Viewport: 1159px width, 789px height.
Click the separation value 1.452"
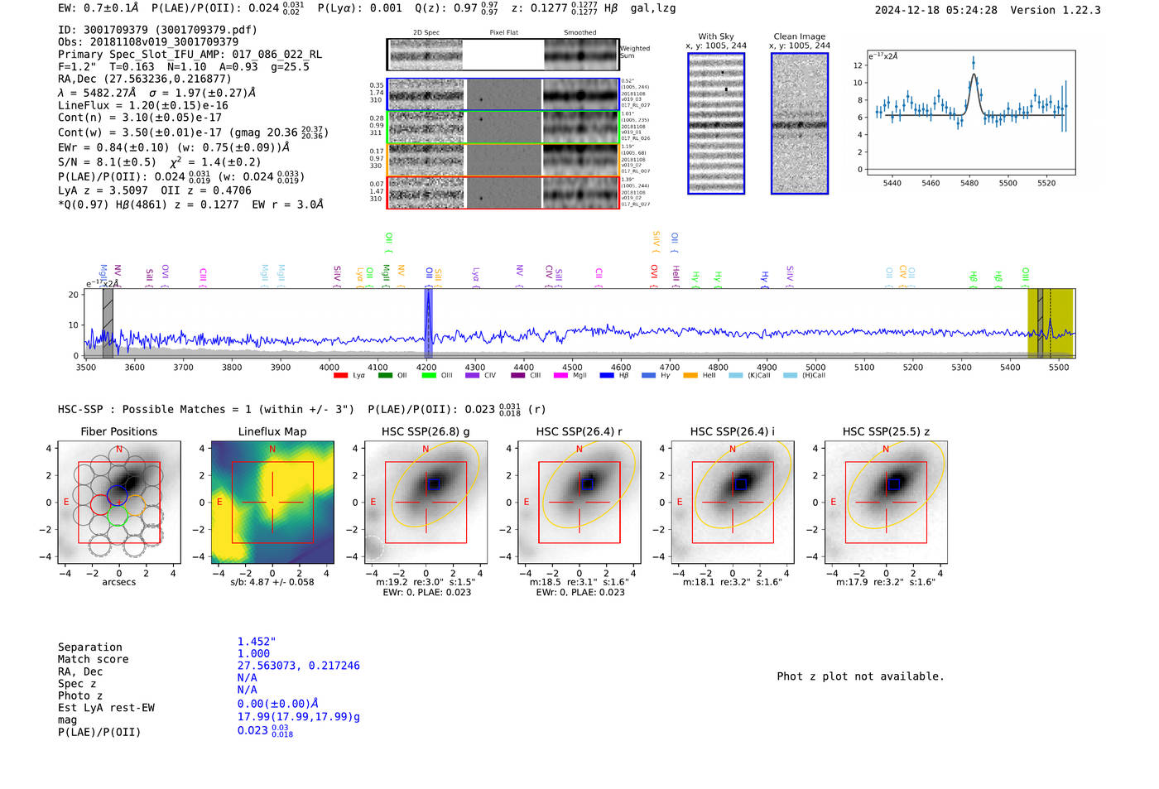[257, 642]
